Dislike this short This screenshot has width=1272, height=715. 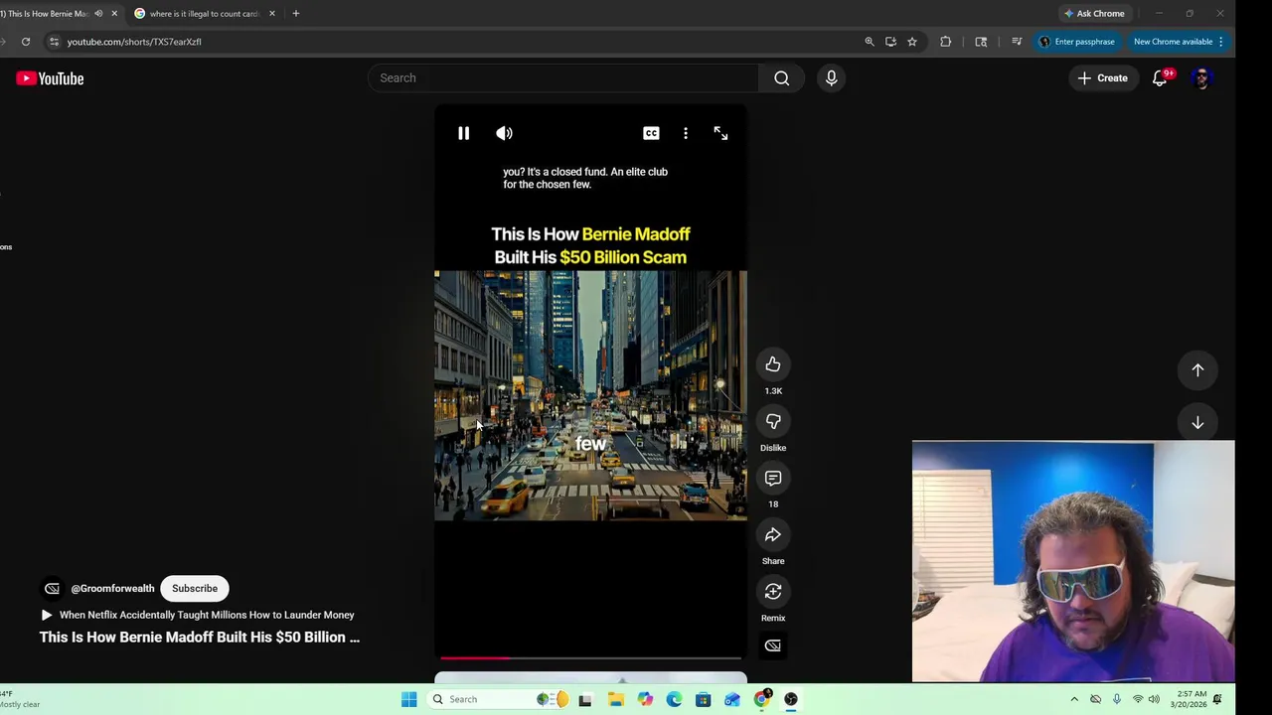click(x=773, y=421)
